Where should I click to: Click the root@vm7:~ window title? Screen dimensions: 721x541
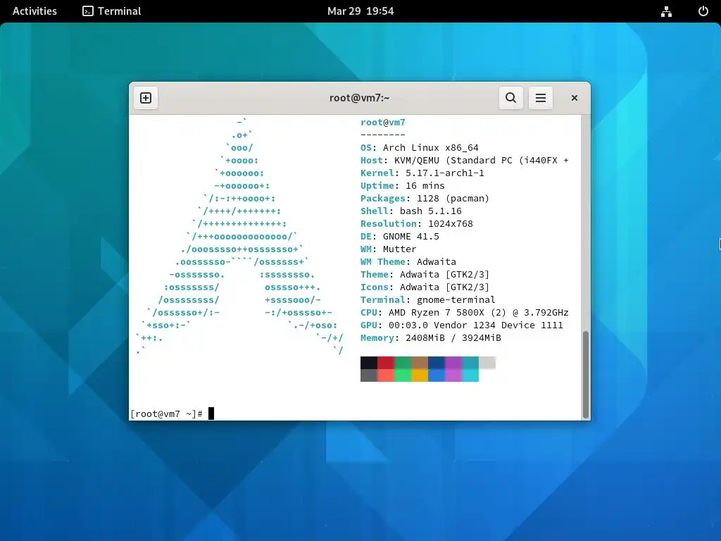tap(360, 98)
